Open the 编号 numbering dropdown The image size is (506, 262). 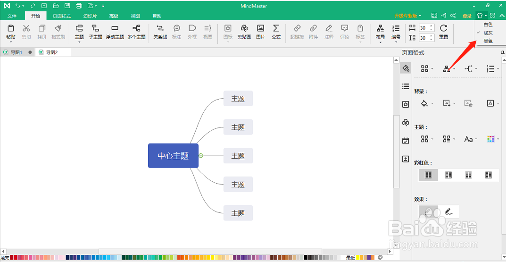point(396,42)
